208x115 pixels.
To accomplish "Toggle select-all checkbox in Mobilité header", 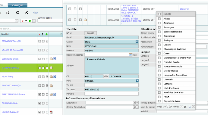I will 159,14.
